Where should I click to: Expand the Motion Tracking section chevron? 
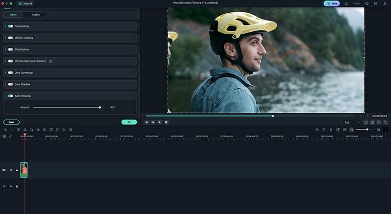tap(6, 38)
